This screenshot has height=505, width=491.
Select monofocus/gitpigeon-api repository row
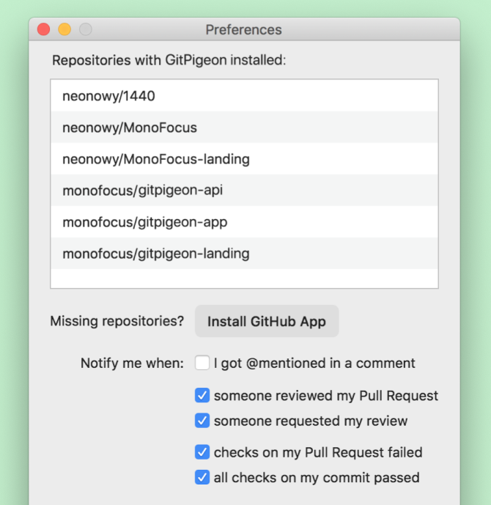coord(244,191)
